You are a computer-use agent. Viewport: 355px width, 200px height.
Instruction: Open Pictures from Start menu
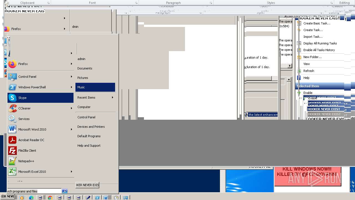83,78
